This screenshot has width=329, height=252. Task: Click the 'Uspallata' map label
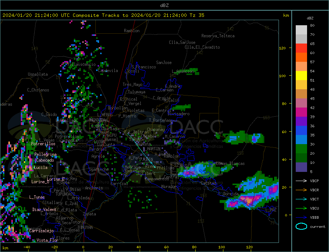pyautogui.click(x=38, y=74)
